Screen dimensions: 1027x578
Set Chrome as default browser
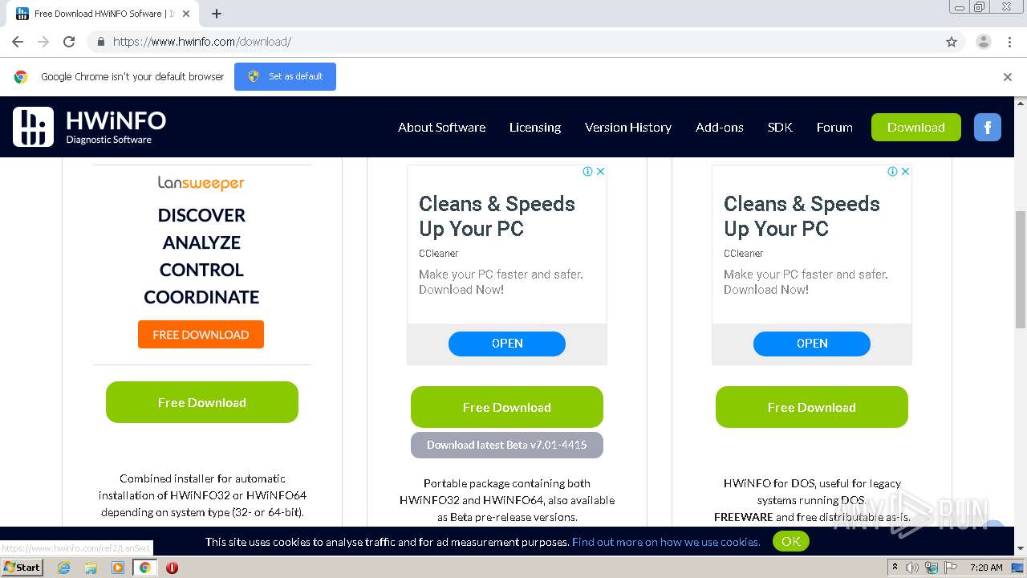[x=285, y=76]
